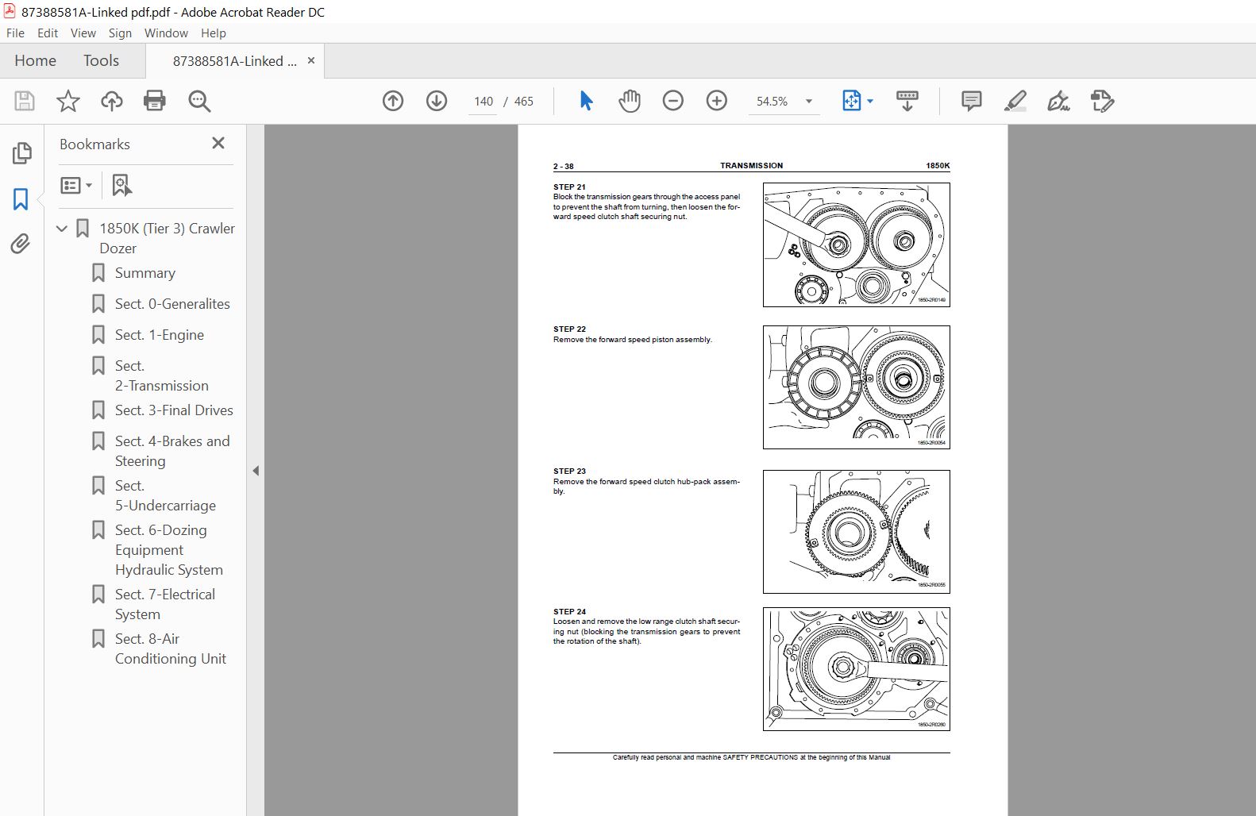Select the 1850K (Tier 3) Crawler Dozer bookmark

click(x=167, y=238)
